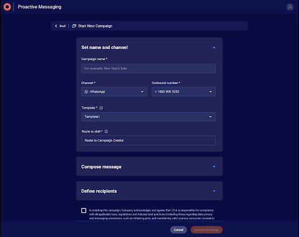Click the campaign icon beside Start New Campaign
The image size is (299, 237).
click(x=74, y=26)
